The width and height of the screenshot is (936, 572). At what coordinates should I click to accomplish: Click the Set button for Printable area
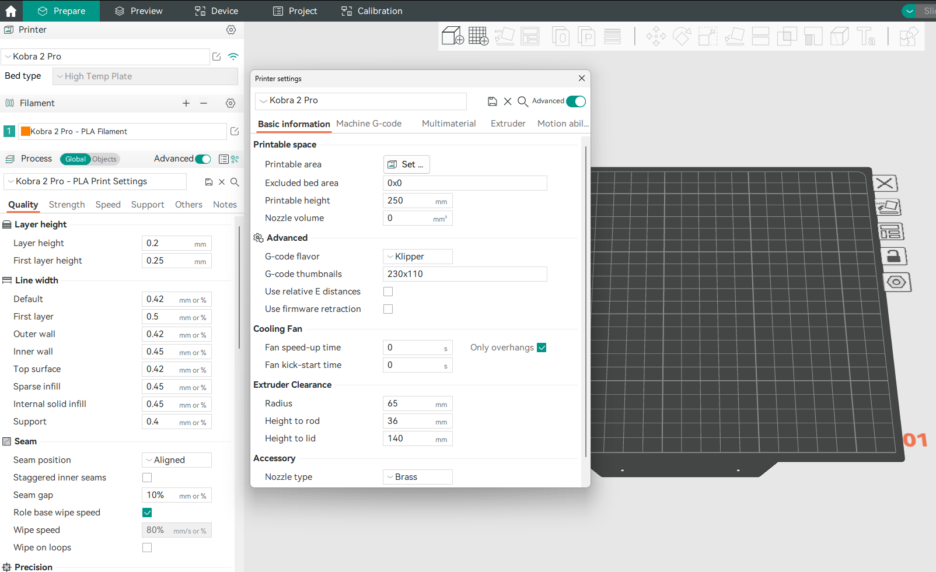(x=407, y=164)
